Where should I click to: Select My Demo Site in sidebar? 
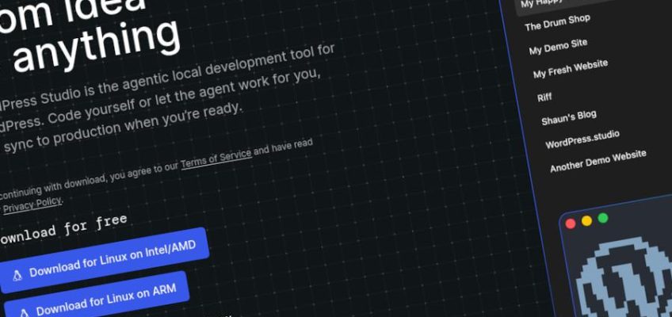558,46
